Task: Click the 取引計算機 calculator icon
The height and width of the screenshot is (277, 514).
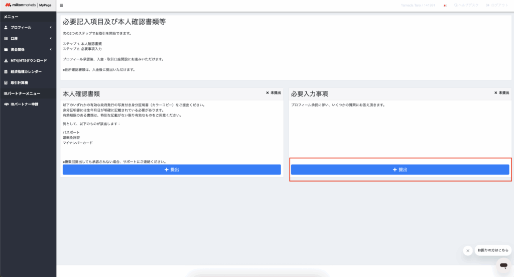Action: click(x=6, y=83)
